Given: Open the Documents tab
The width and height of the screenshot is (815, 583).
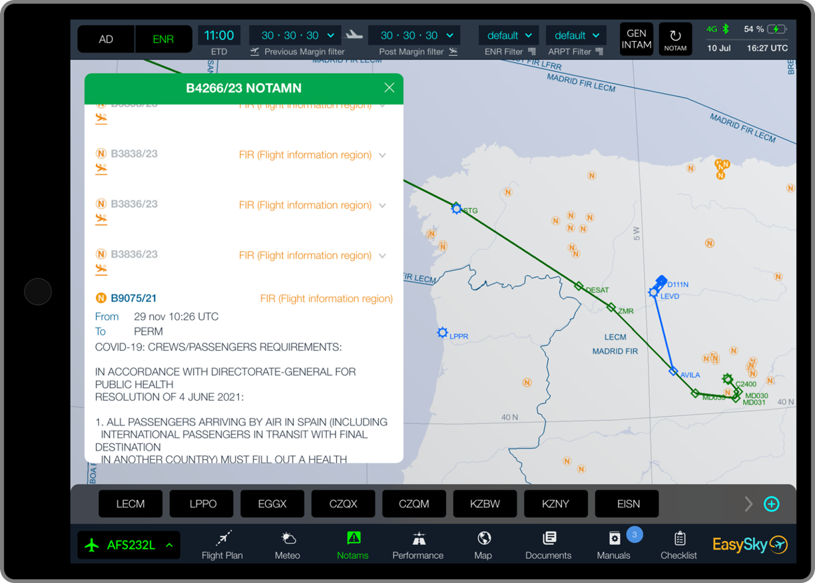Looking at the screenshot, I should 549,545.
